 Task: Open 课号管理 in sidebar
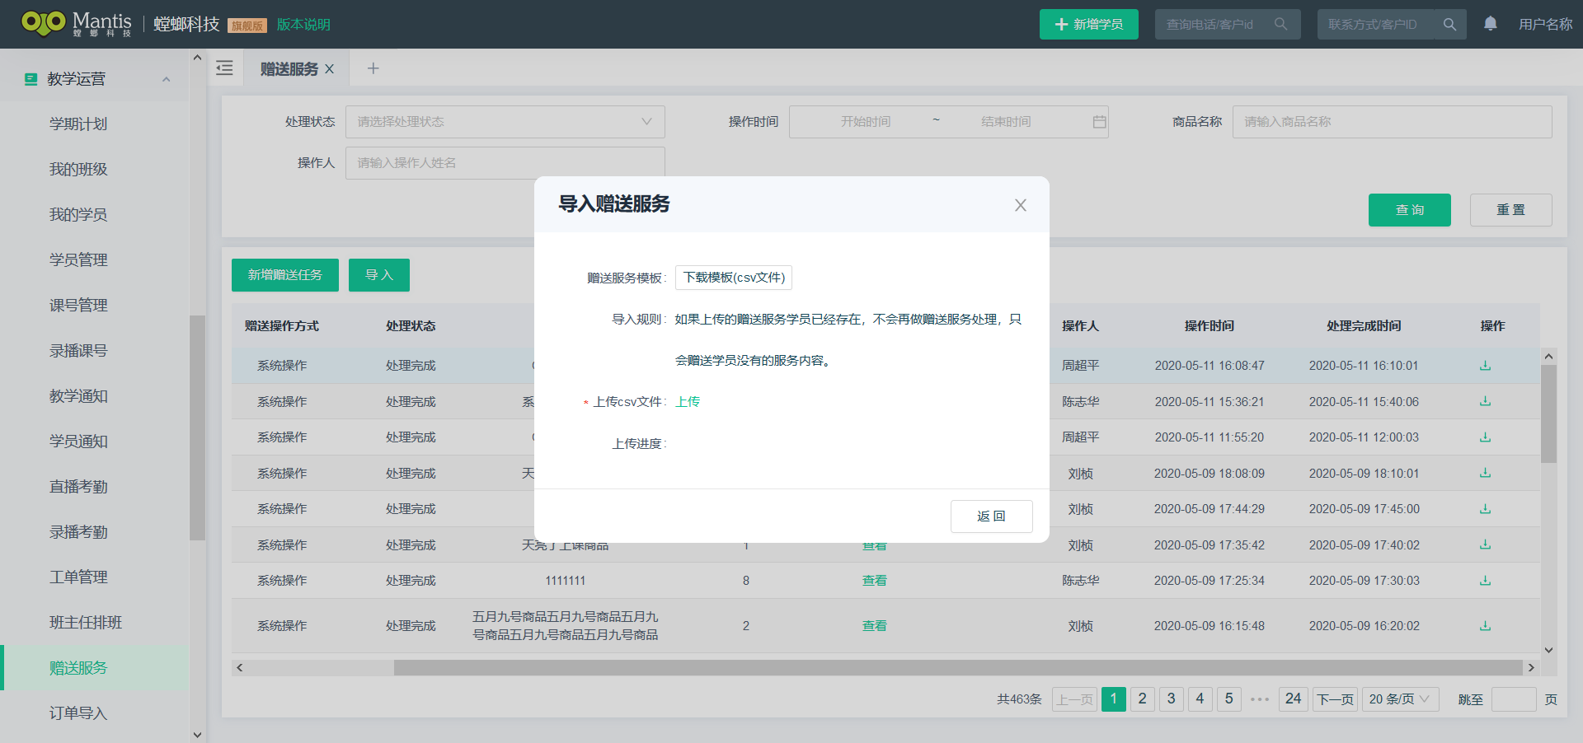pyautogui.click(x=78, y=305)
